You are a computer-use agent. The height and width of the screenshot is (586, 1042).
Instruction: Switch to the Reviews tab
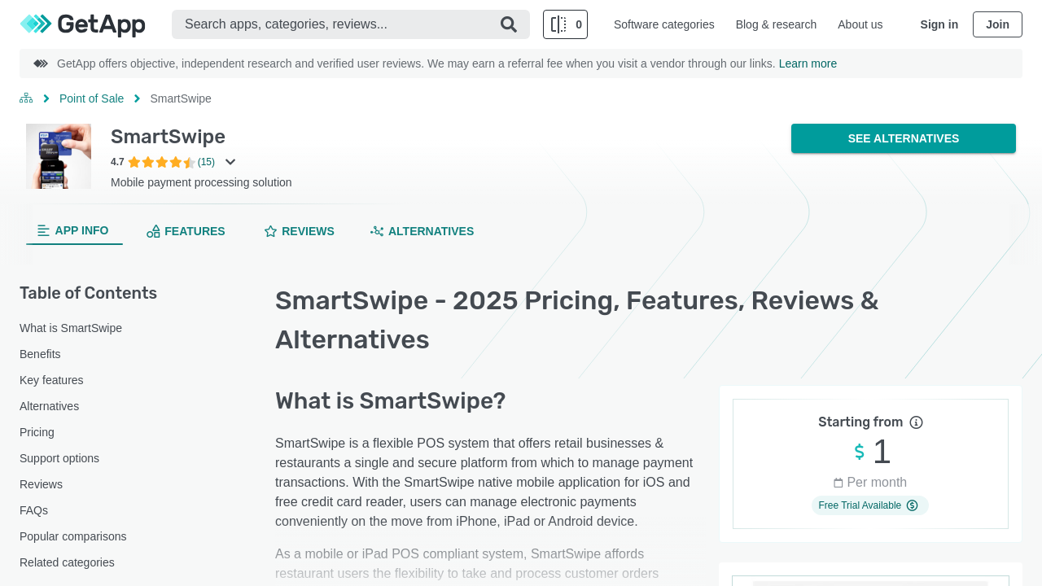[299, 231]
